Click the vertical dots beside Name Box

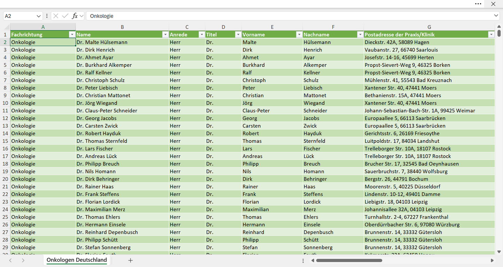click(x=47, y=16)
